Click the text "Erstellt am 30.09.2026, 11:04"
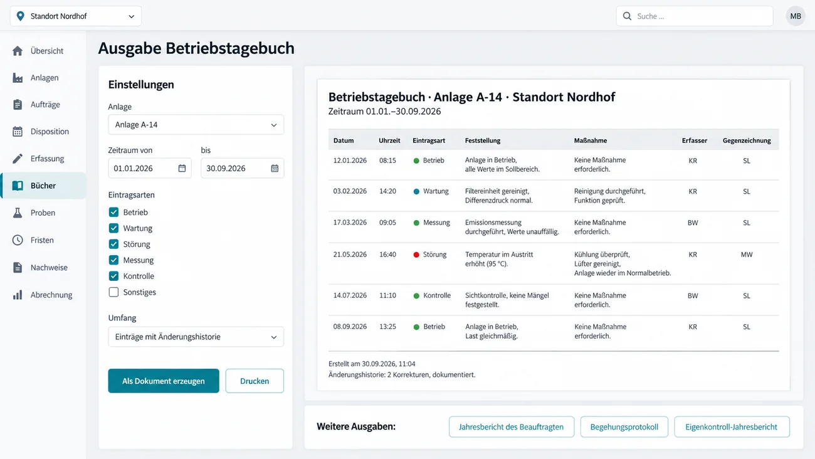 click(372, 364)
